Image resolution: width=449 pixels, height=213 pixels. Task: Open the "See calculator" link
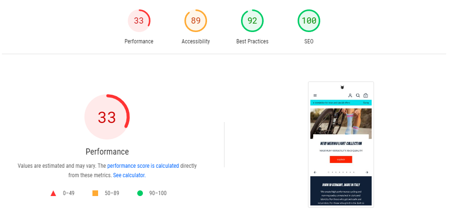pyautogui.click(x=129, y=175)
